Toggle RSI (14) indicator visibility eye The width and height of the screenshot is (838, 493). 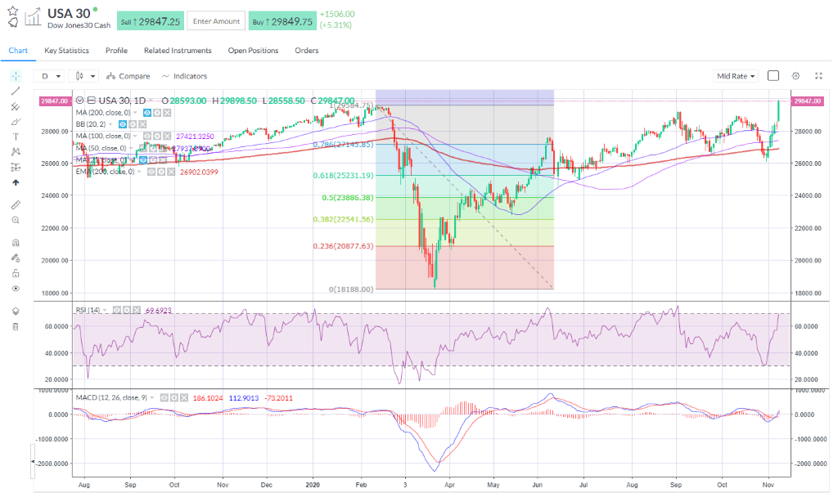117,310
